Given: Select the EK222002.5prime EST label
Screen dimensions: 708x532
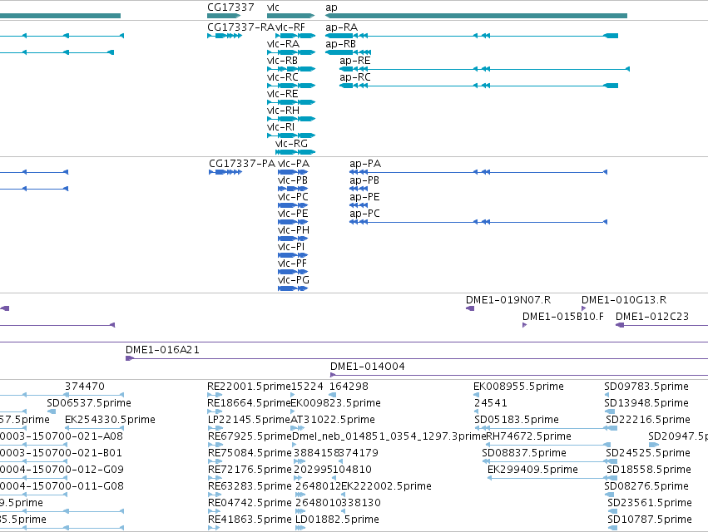Looking at the screenshot, I should [x=387, y=486].
